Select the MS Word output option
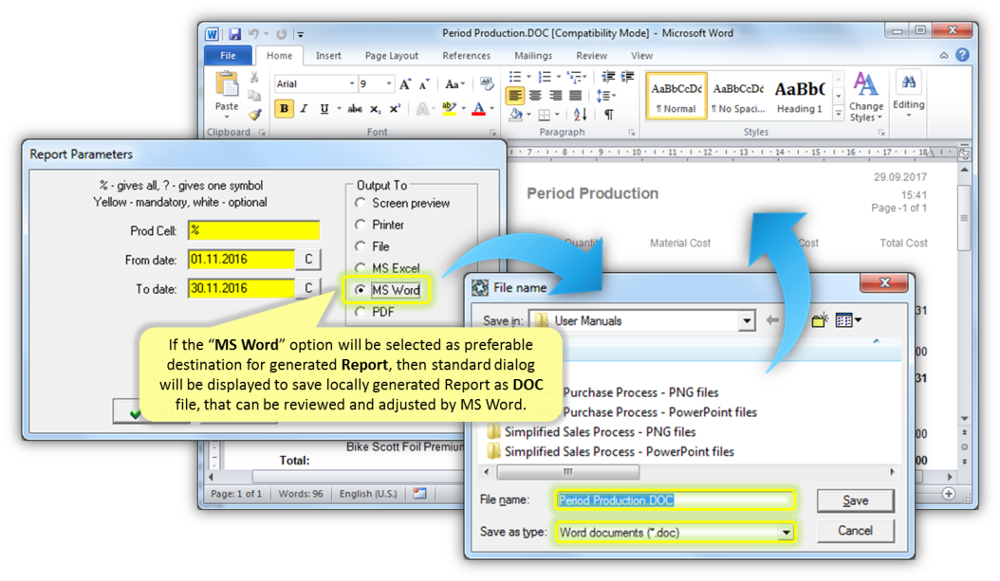 tap(361, 290)
